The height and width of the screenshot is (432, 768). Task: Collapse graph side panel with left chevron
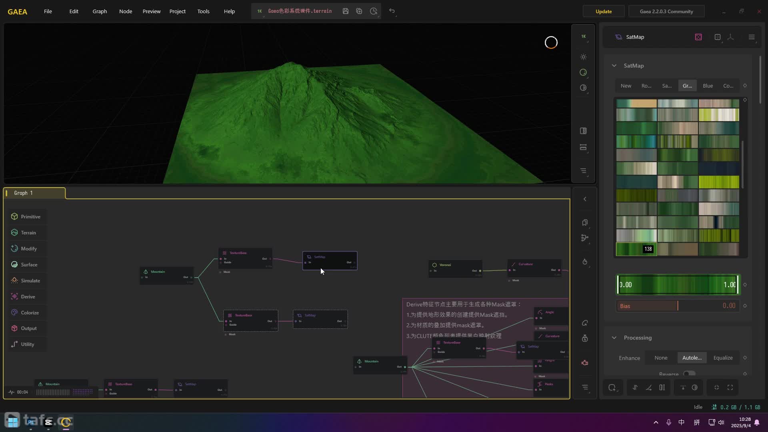pos(585,199)
